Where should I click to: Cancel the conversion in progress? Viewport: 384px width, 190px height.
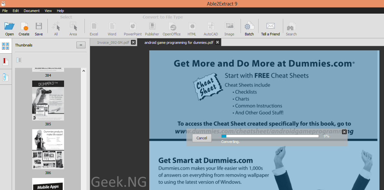click(202, 138)
